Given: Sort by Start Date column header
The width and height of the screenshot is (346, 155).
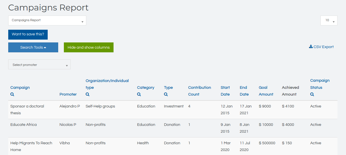Looking at the screenshot, I should [225, 91].
